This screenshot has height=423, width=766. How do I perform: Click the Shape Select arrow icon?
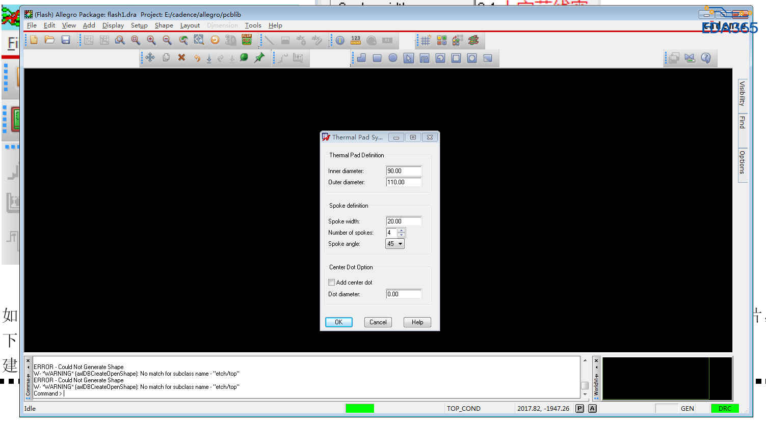(409, 58)
